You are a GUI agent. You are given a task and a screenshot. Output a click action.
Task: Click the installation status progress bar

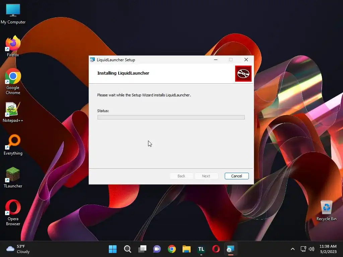click(171, 117)
